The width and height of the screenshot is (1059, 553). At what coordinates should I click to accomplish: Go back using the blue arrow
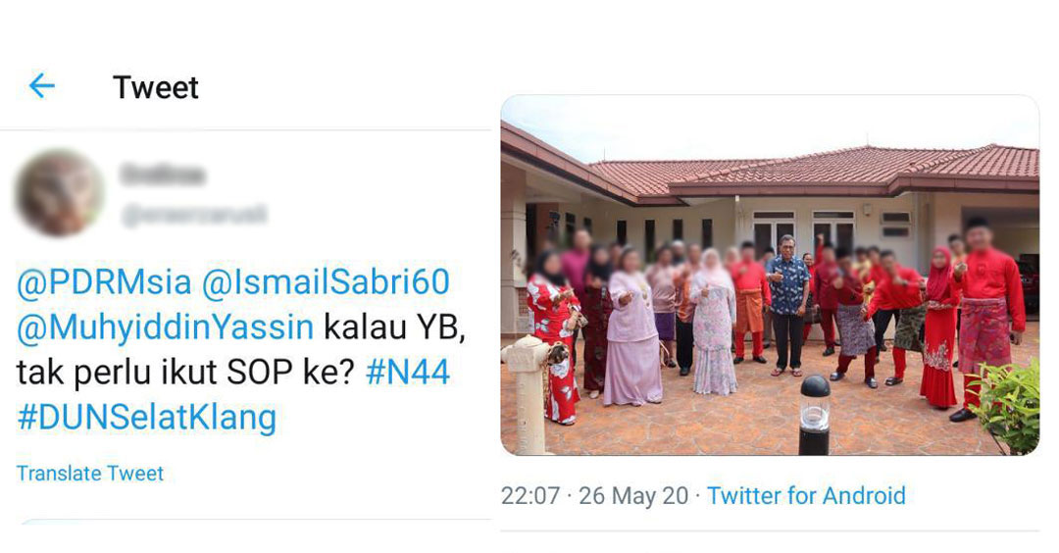(41, 86)
